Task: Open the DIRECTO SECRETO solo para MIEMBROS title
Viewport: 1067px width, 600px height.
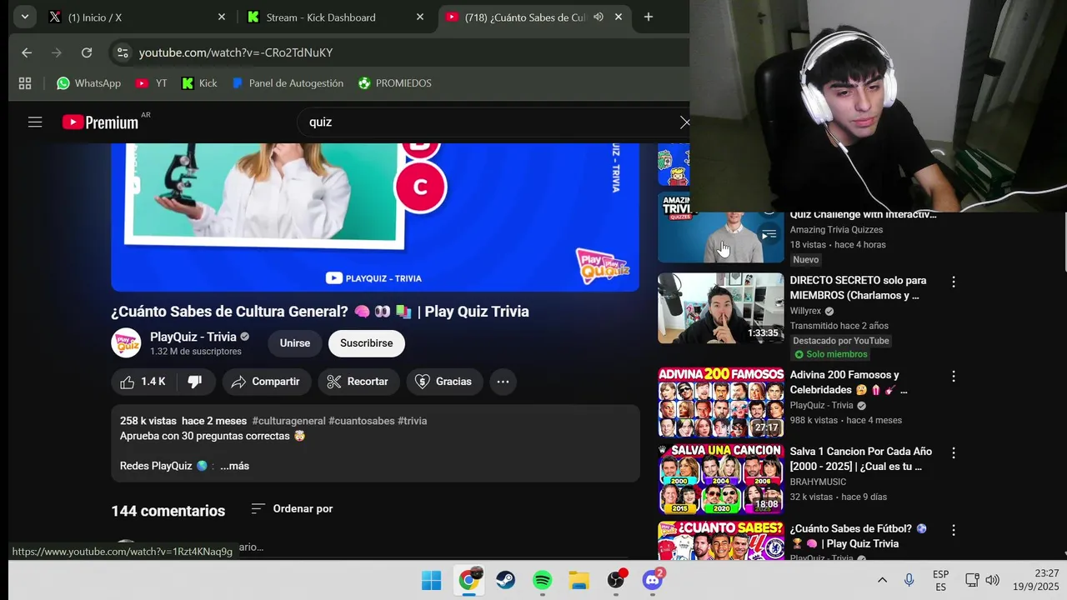Action: click(858, 287)
